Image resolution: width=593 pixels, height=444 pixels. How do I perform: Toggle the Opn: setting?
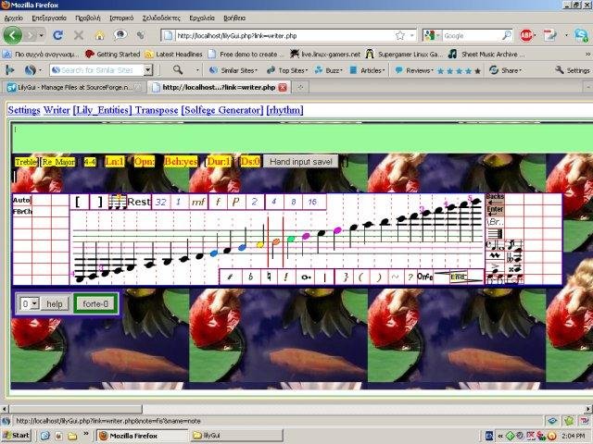[x=145, y=162]
